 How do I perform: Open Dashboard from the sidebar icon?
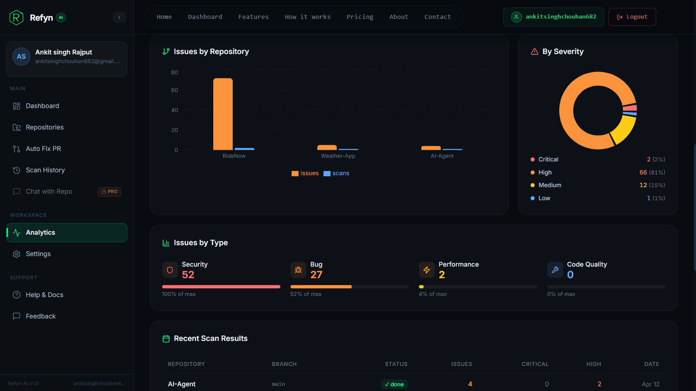click(x=17, y=106)
